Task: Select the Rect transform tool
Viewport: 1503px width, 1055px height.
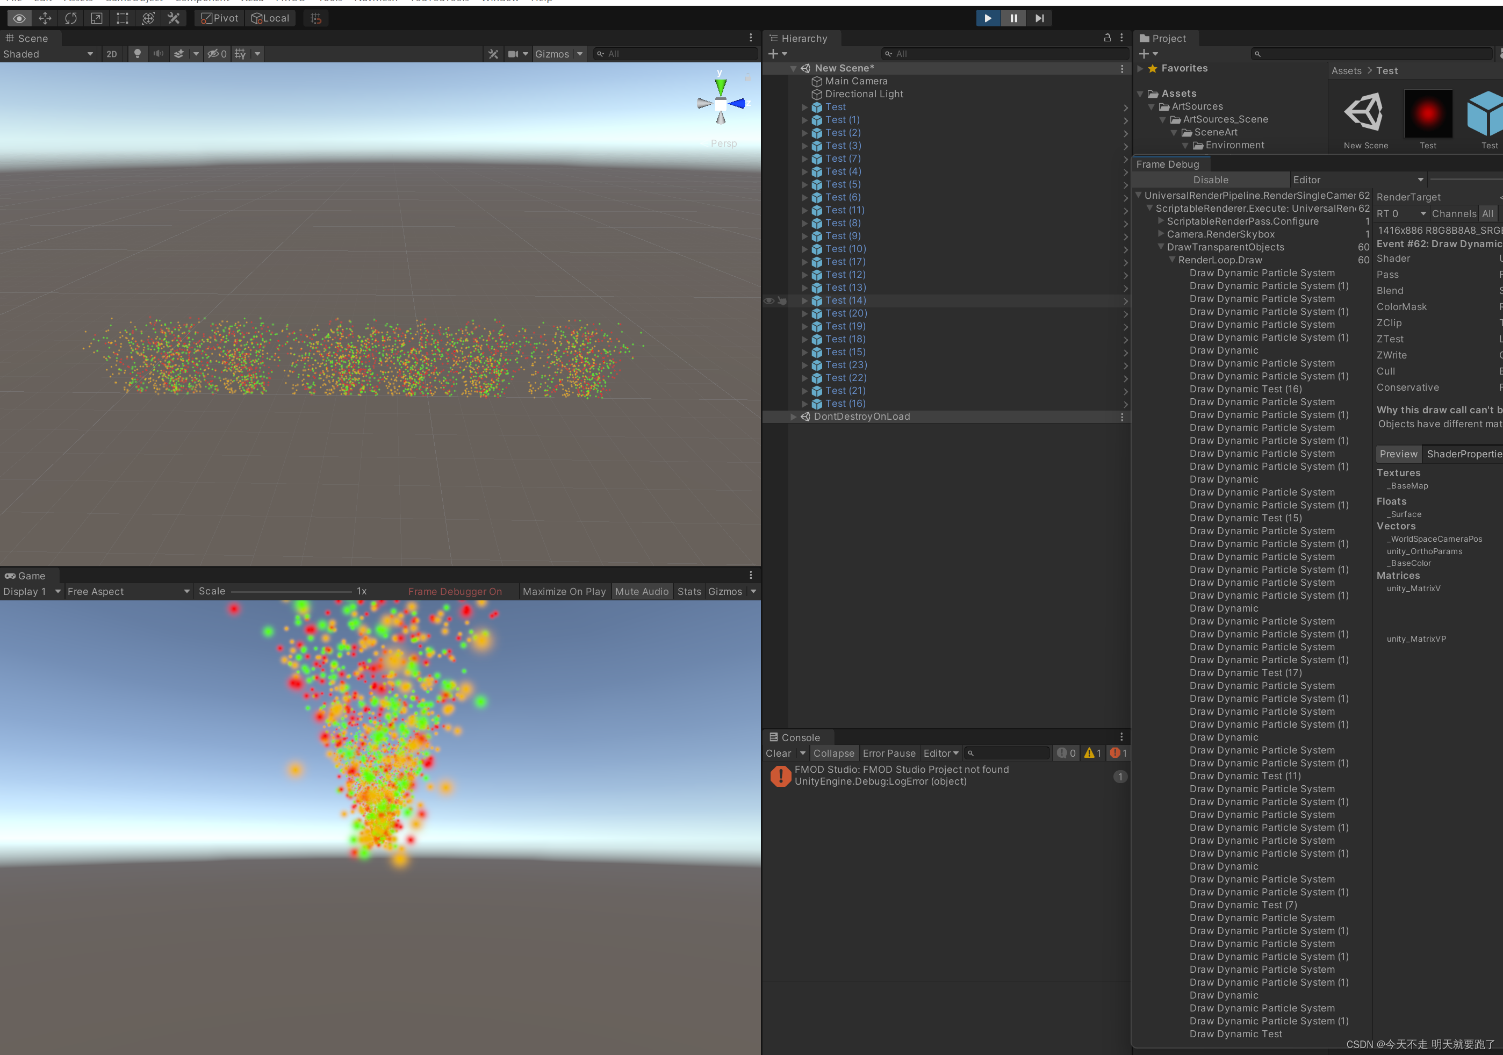Action: 123,18
